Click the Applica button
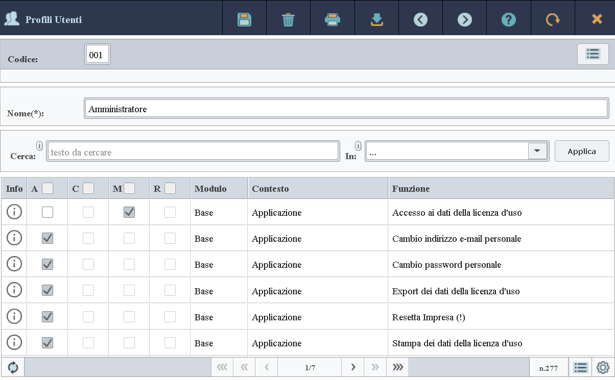This screenshot has height=380, width=615. (x=582, y=151)
